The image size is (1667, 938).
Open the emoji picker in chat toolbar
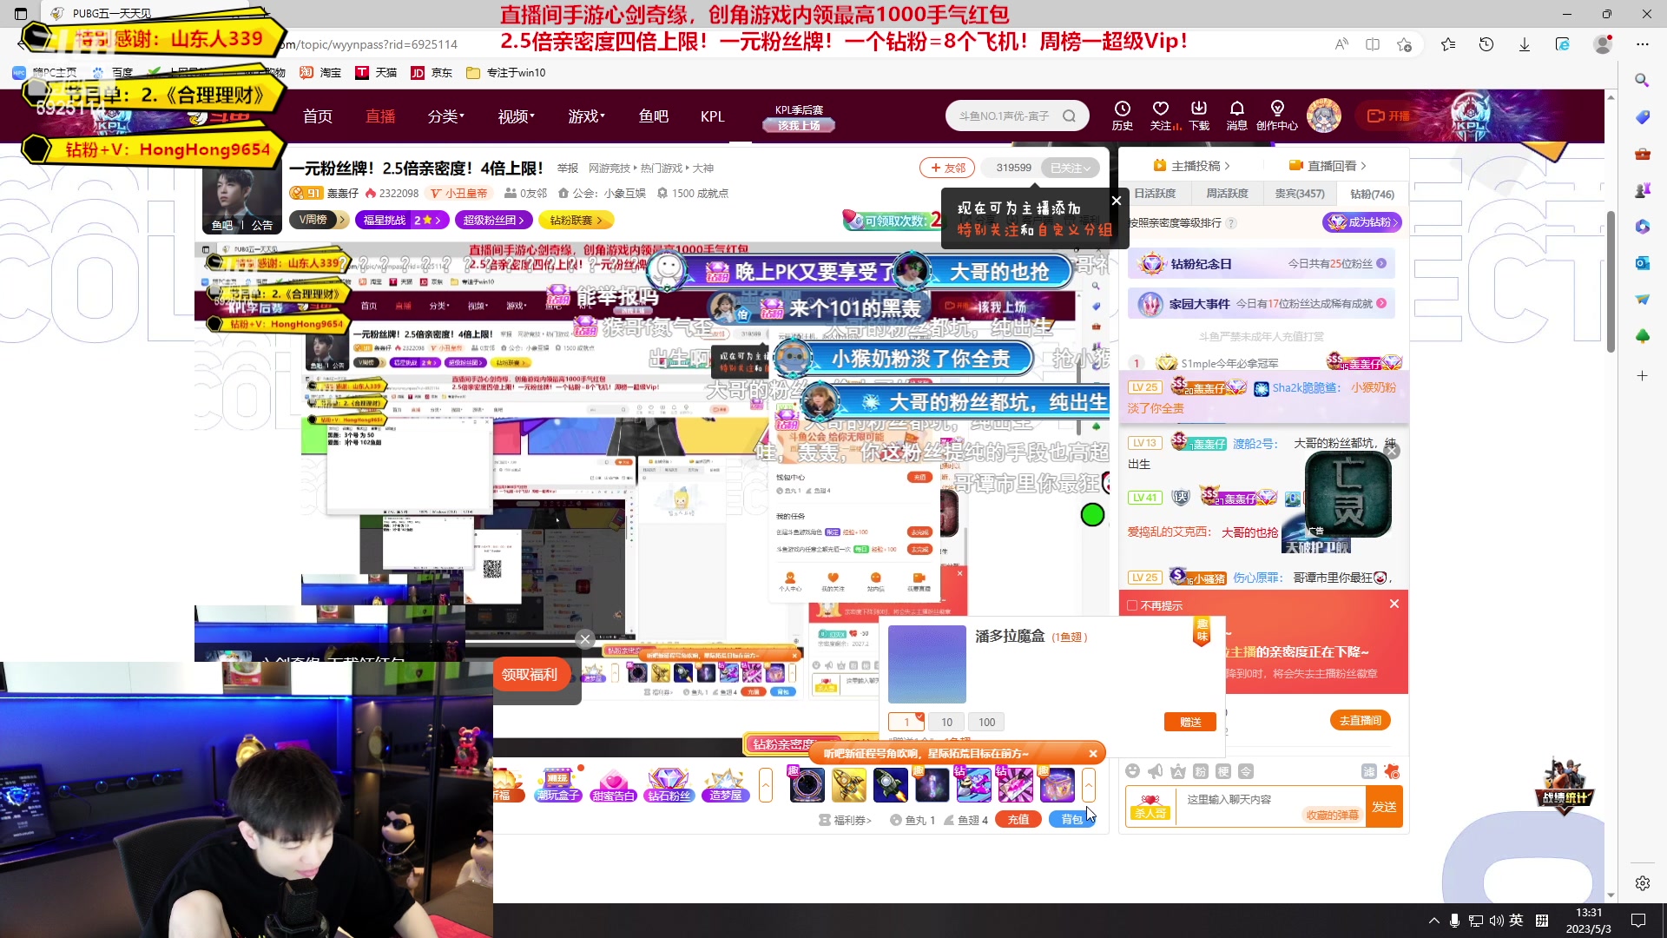(1132, 771)
